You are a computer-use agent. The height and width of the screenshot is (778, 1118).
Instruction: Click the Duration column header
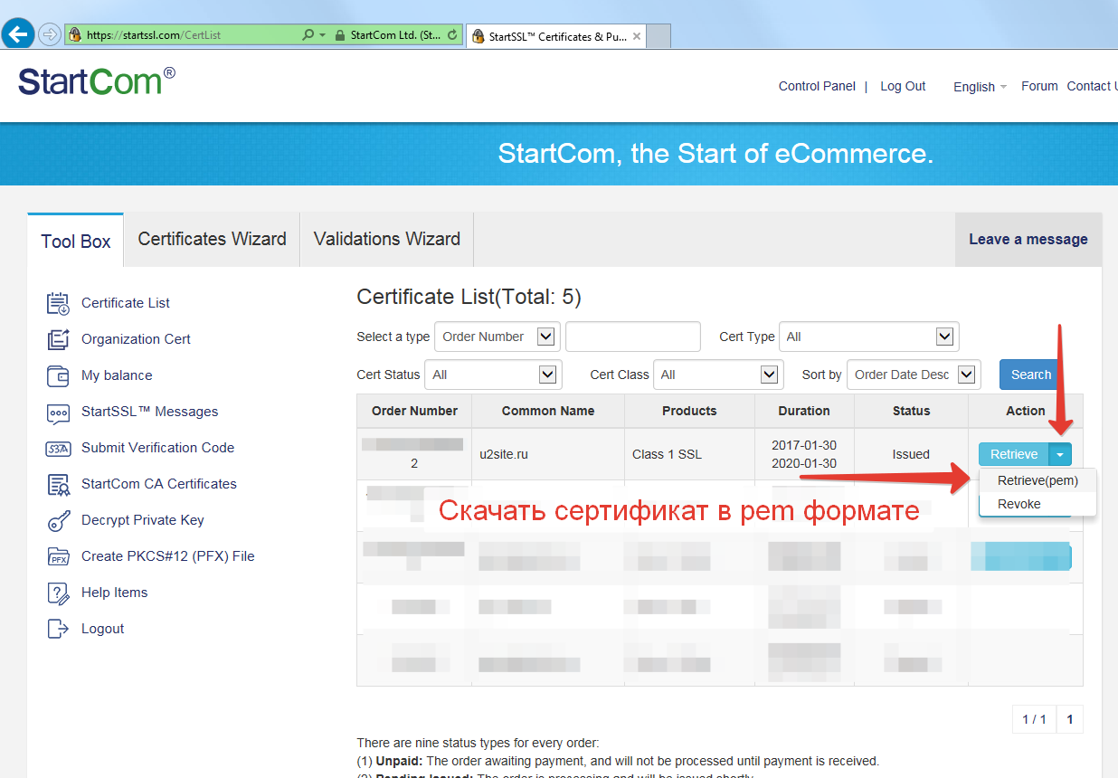click(x=804, y=411)
